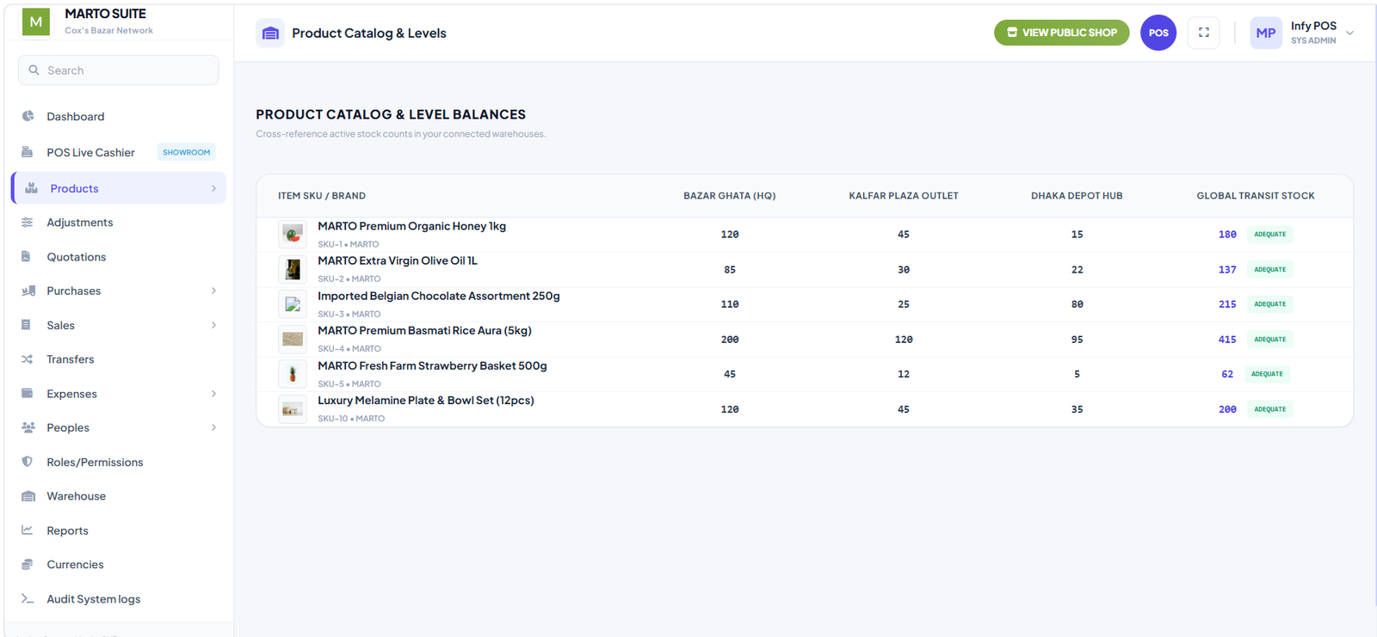The height and width of the screenshot is (637, 1377).
Task: Click global stock value 62
Action: [1227, 374]
